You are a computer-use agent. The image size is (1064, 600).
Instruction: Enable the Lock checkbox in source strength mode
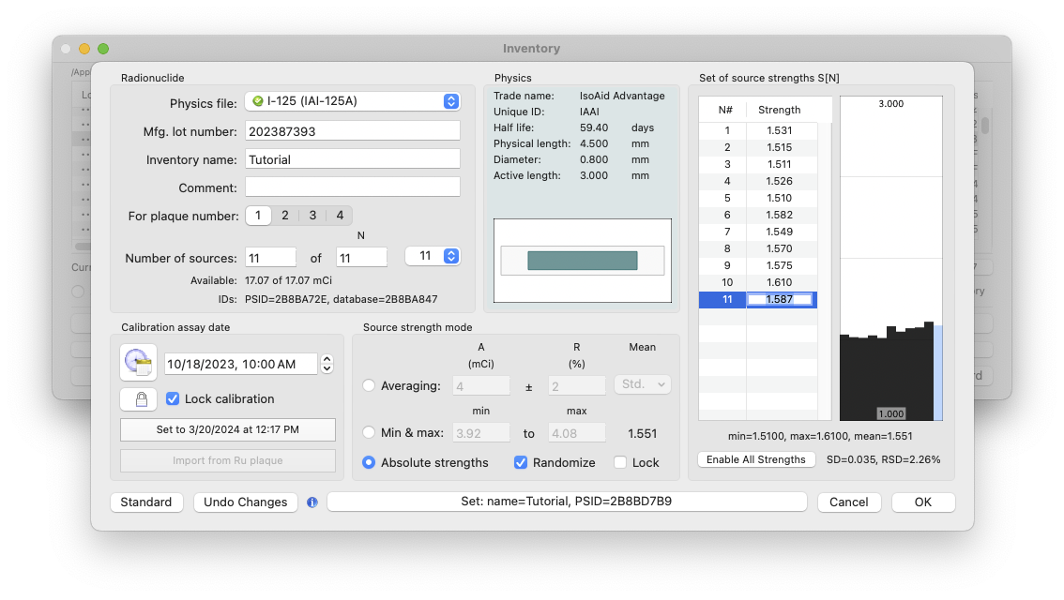click(620, 462)
